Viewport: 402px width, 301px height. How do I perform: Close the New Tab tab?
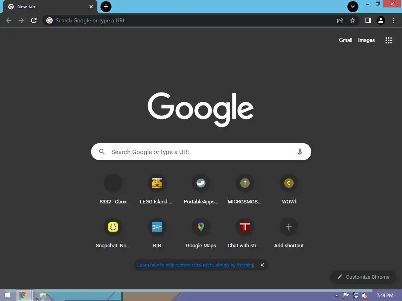coord(91,7)
